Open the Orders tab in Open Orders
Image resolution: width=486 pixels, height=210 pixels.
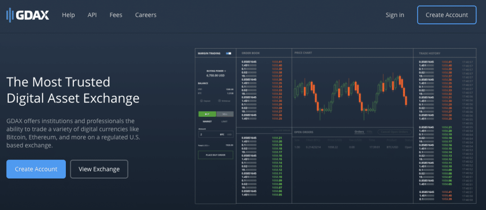pos(359,132)
